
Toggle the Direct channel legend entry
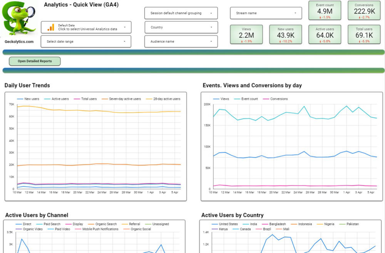(x=23, y=224)
